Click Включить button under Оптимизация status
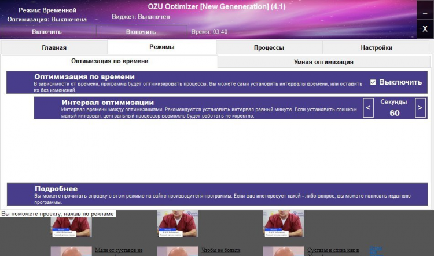Image resolution: width=434 pixels, height=256 pixels. tap(47, 32)
